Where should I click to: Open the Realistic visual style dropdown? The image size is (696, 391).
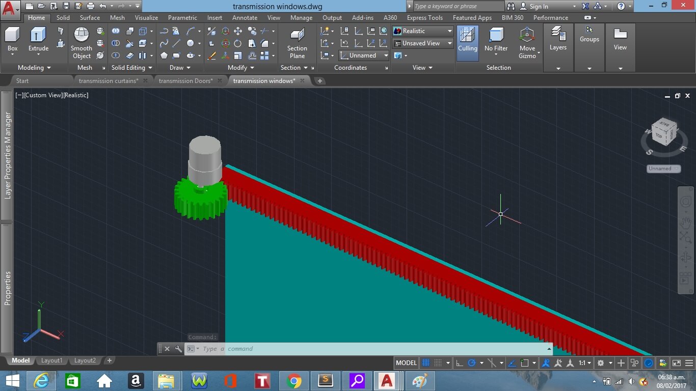click(422, 31)
